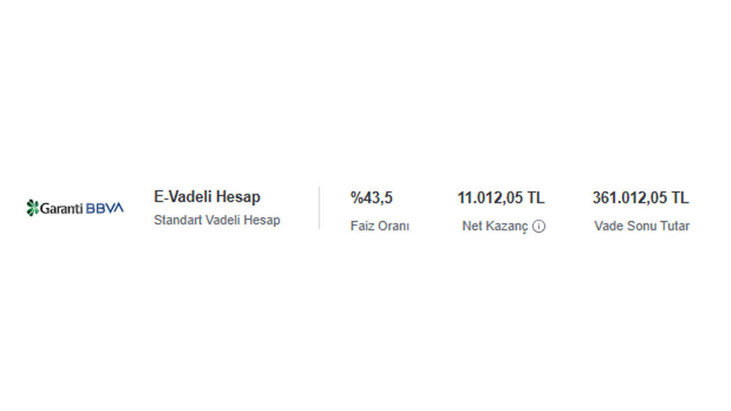731x411 pixels.
Task: Click the Vade Sonu Tutar label
Action: tap(641, 226)
